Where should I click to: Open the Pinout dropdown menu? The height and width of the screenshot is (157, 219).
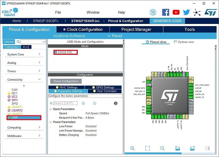click(x=115, y=36)
